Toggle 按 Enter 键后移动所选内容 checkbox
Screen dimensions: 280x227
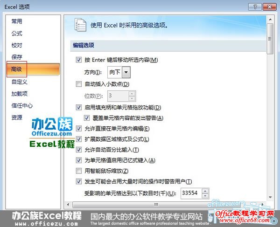tap(79, 60)
